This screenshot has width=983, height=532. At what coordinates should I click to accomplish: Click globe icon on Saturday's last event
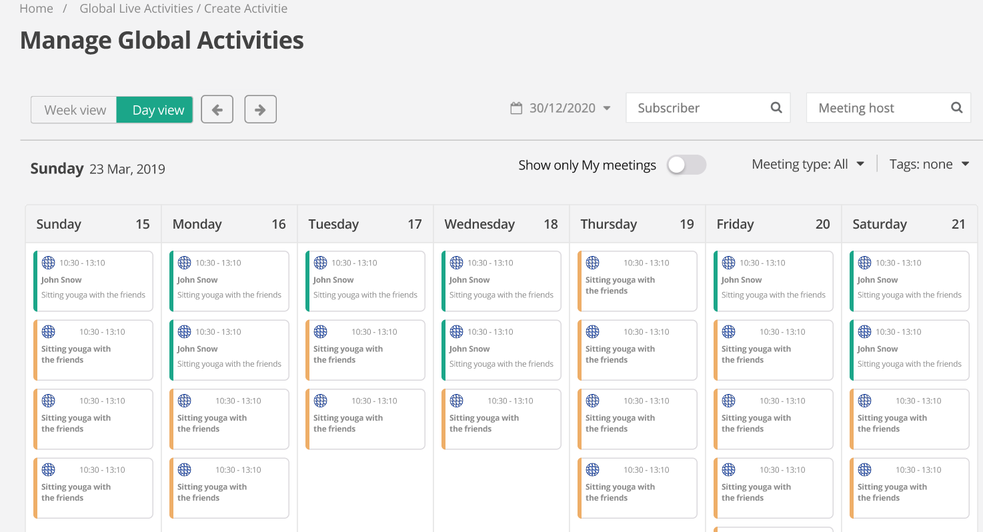pos(864,470)
